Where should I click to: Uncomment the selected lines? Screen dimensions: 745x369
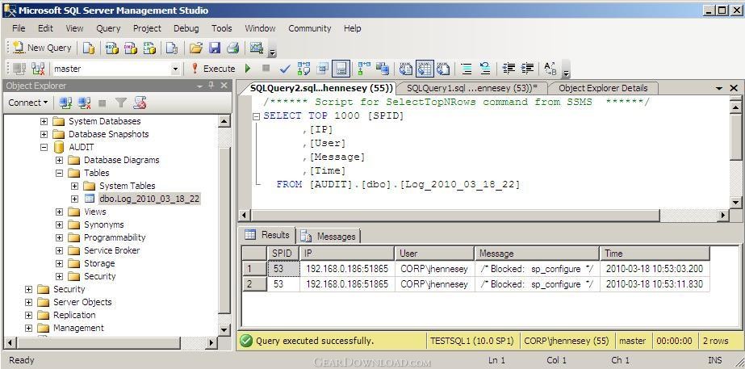point(485,69)
